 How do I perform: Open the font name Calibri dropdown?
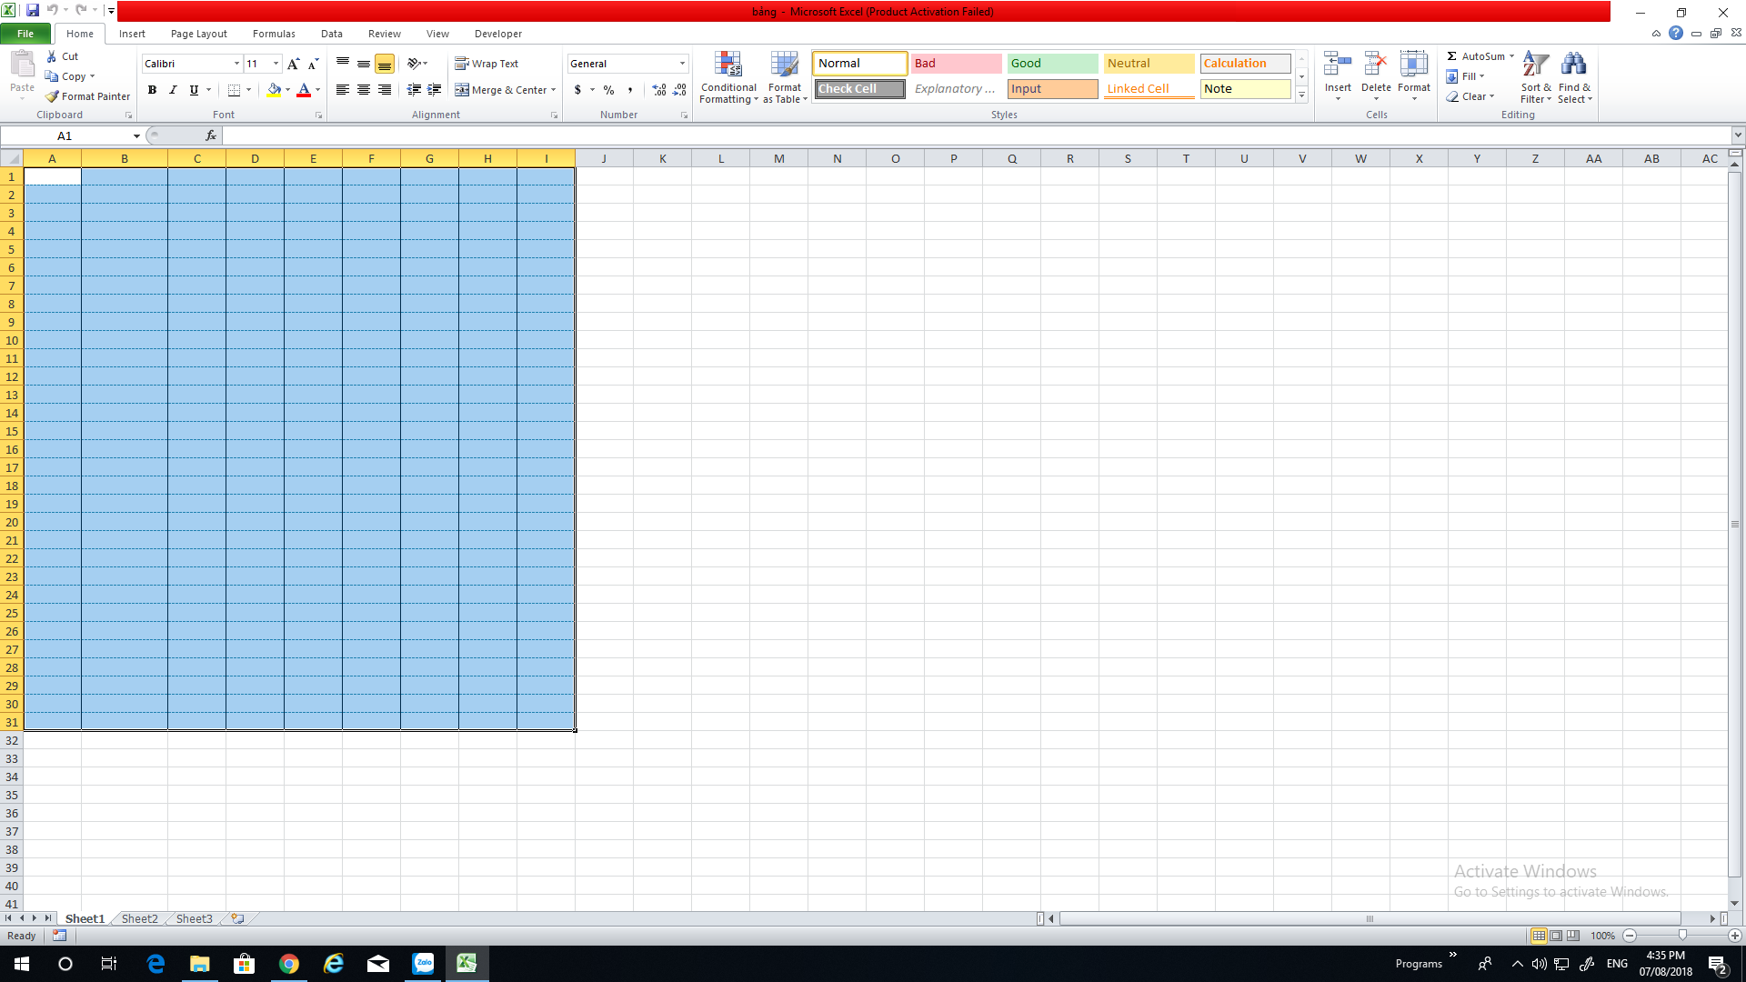236,64
